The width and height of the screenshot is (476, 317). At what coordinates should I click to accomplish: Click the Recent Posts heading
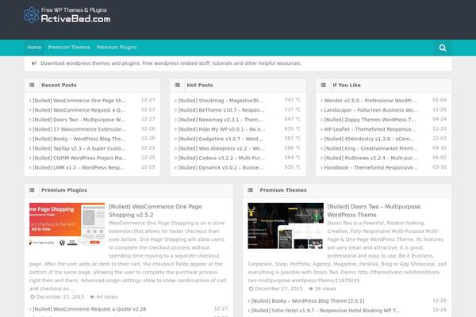pyautogui.click(x=59, y=86)
